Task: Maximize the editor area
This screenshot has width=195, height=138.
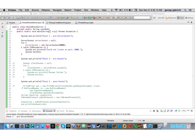Action: [x=191, y=22]
